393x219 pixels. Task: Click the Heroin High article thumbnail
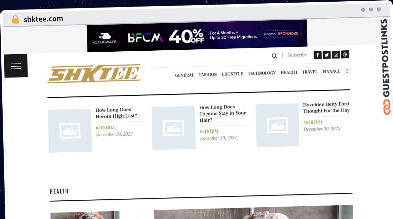70,131
